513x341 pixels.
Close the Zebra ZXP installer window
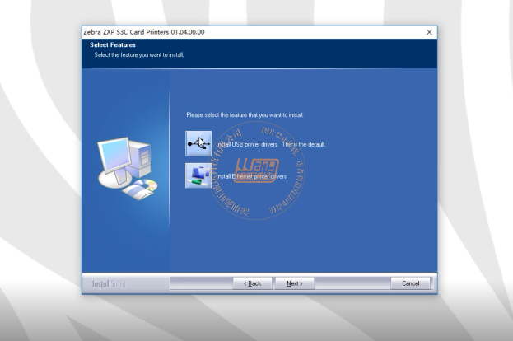coord(429,32)
